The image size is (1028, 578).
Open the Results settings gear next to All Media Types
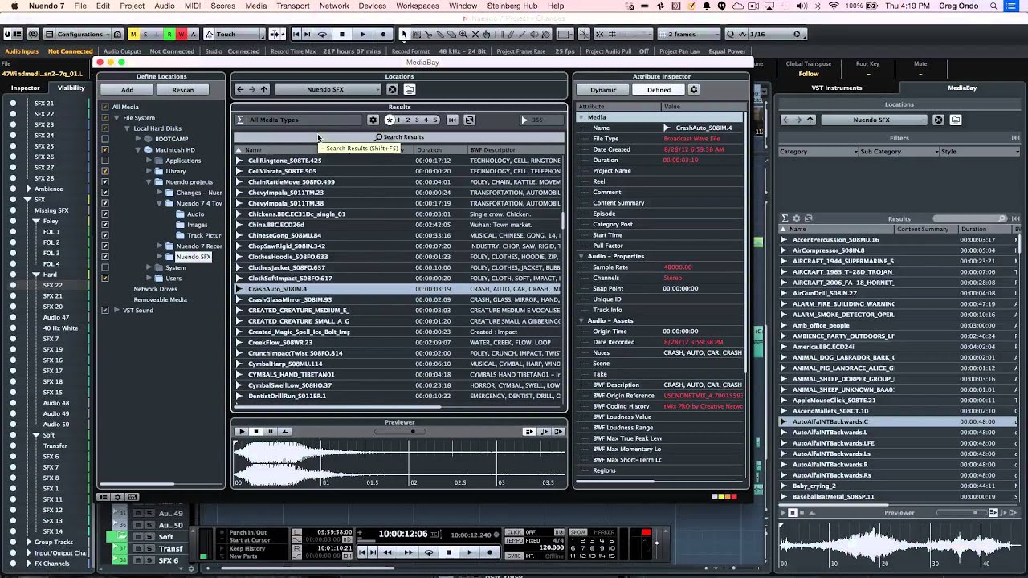[x=373, y=120]
